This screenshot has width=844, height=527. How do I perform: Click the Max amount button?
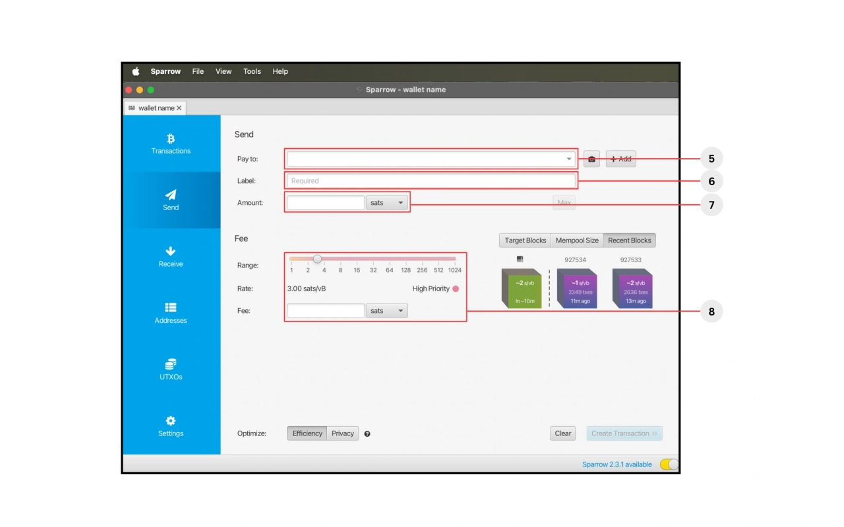pyautogui.click(x=564, y=203)
